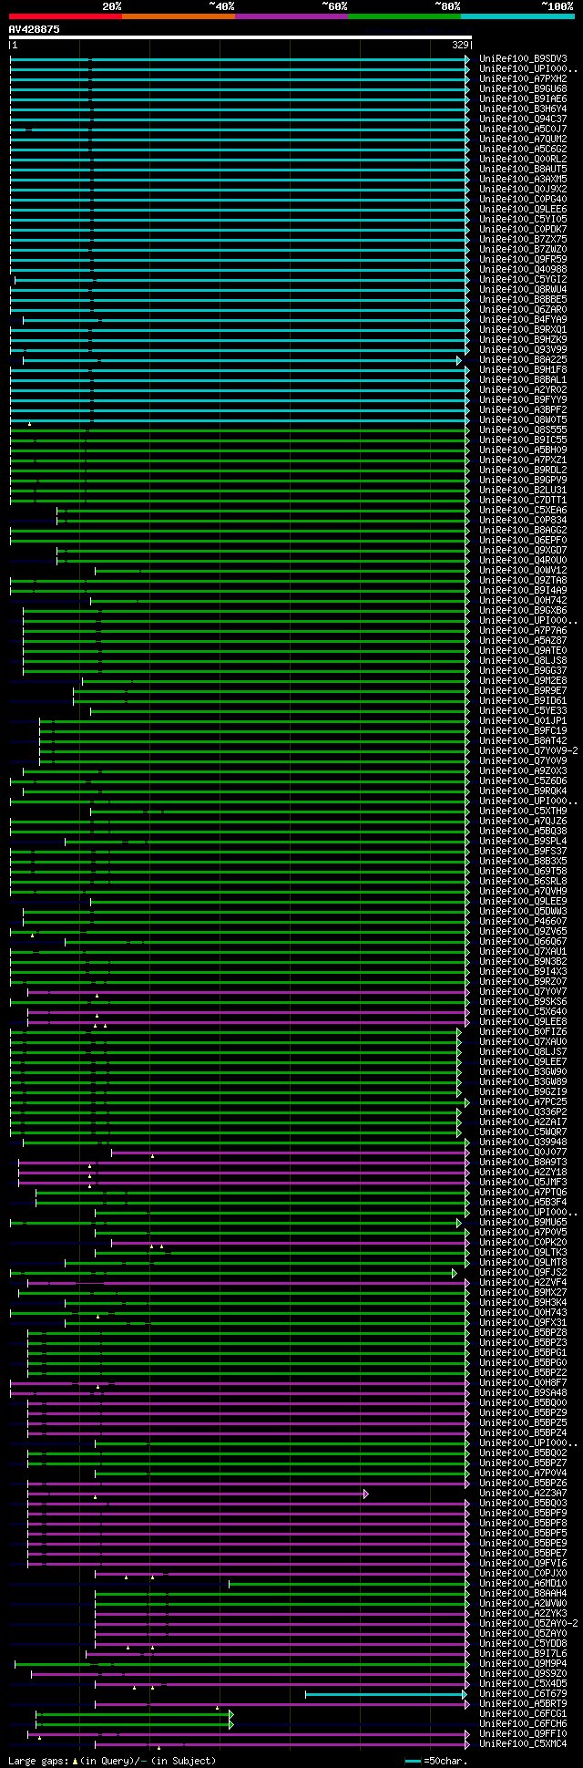This screenshot has height=1768, width=583.
Task: Select the UniRef100_C0PG40 label
Action: 523,199
